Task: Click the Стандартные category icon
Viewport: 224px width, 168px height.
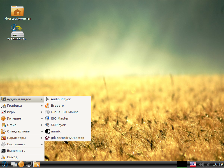Action: (3, 131)
